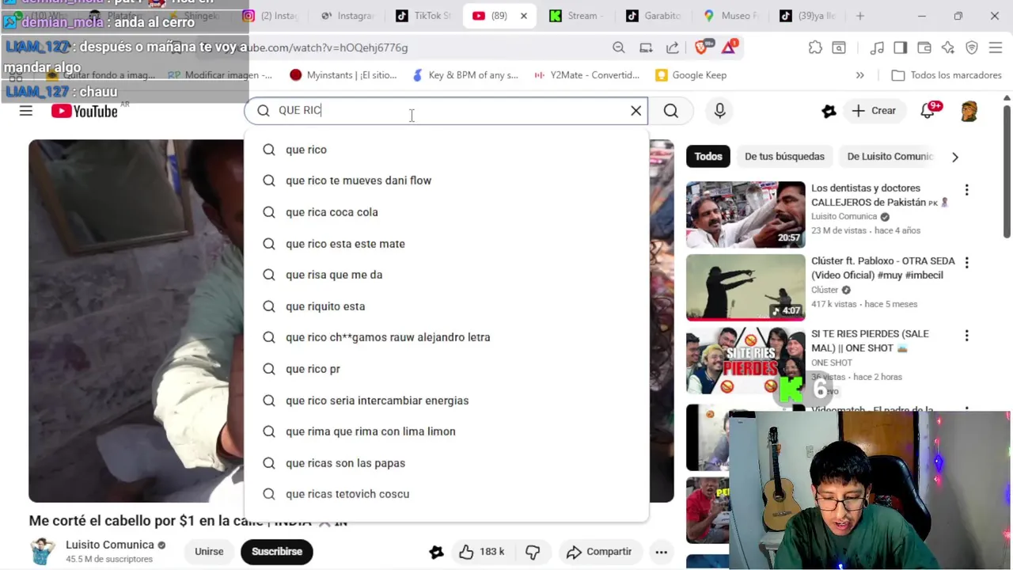
Task: Choose suggestion 'que rica coca cola'
Action: click(447, 212)
